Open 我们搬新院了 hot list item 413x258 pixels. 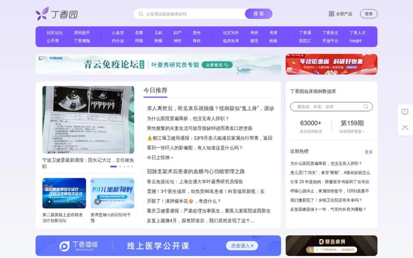click(326, 200)
